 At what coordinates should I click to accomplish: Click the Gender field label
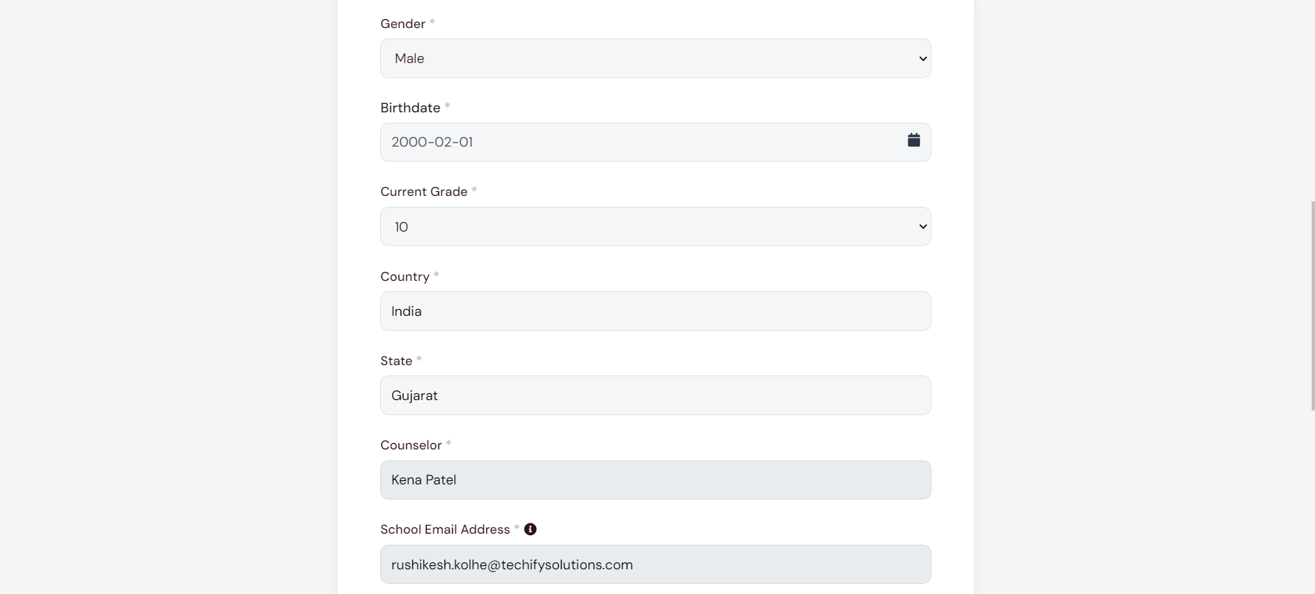coord(403,24)
